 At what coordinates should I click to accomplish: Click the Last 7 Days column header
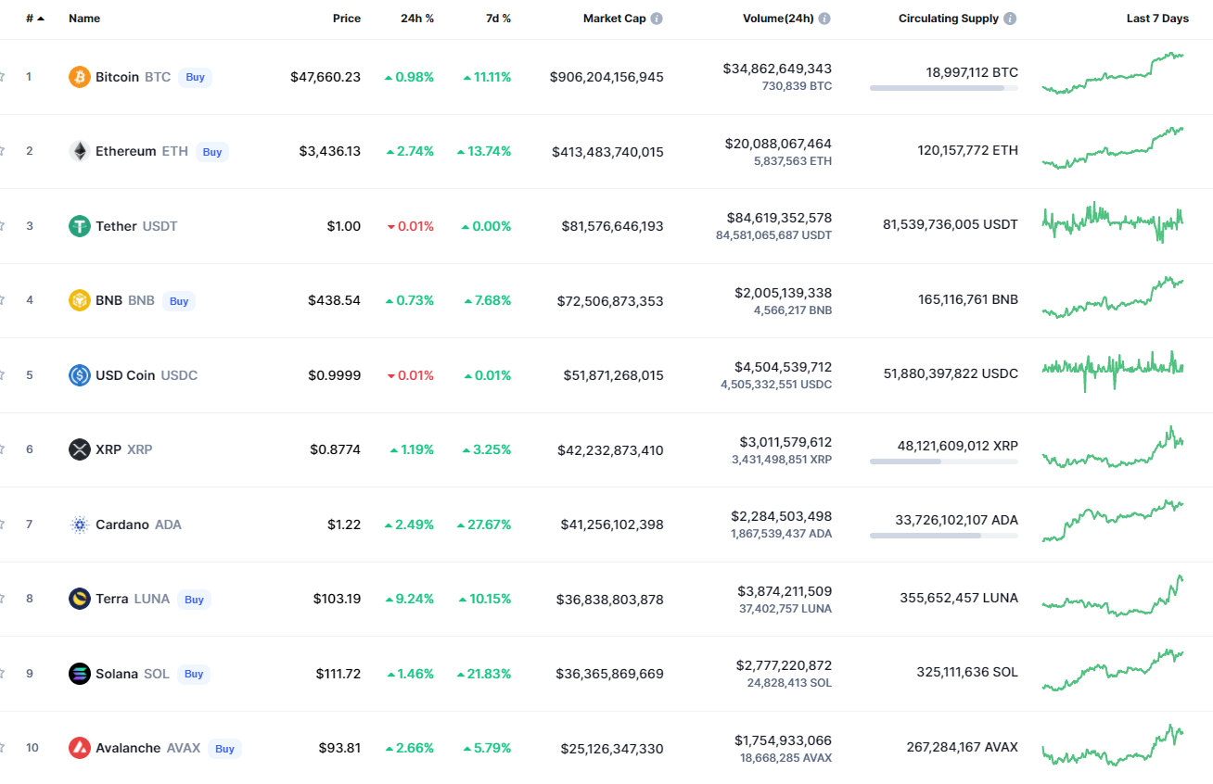pyautogui.click(x=1157, y=19)
